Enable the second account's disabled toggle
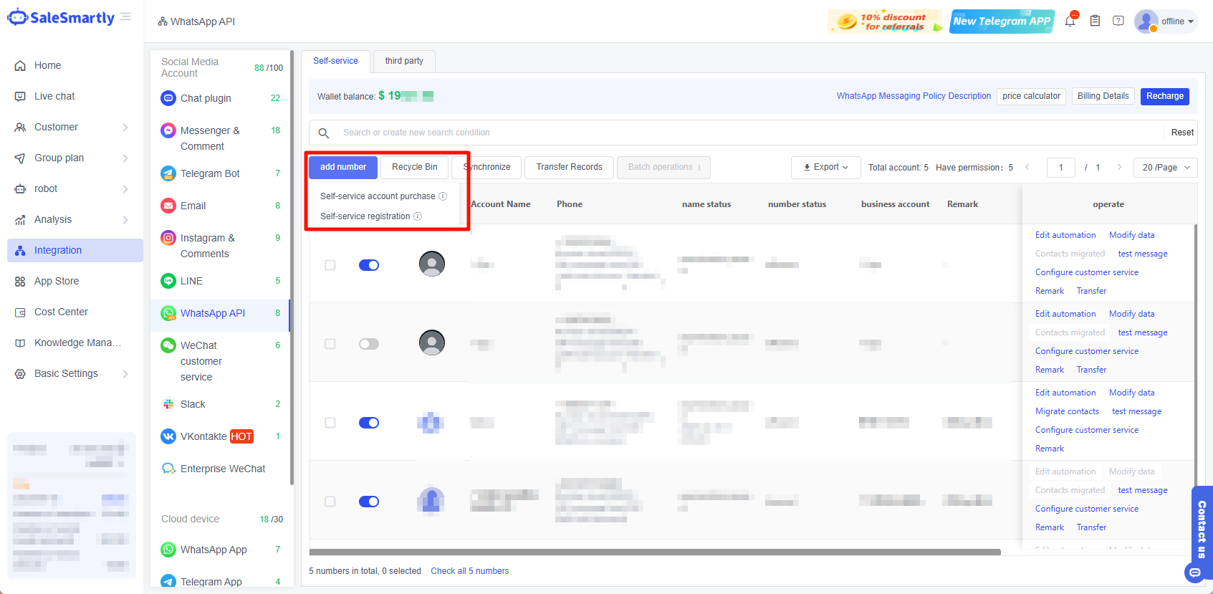The image size is (1213, 594). point(369,344)
